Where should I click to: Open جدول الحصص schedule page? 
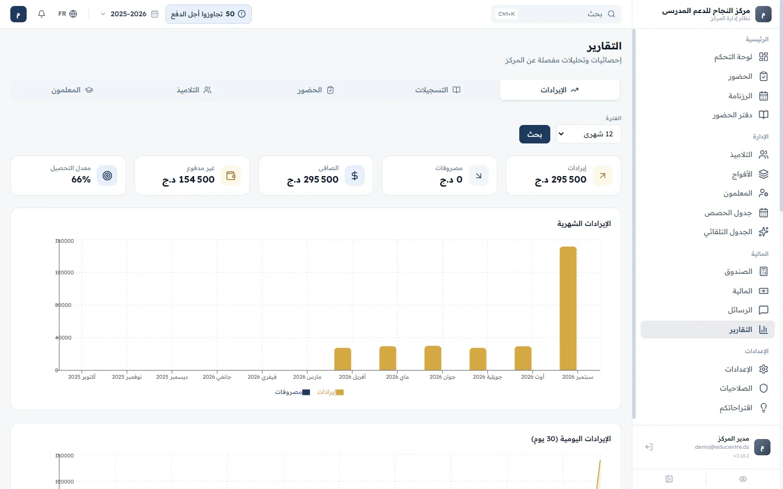(x=707, y=213)
